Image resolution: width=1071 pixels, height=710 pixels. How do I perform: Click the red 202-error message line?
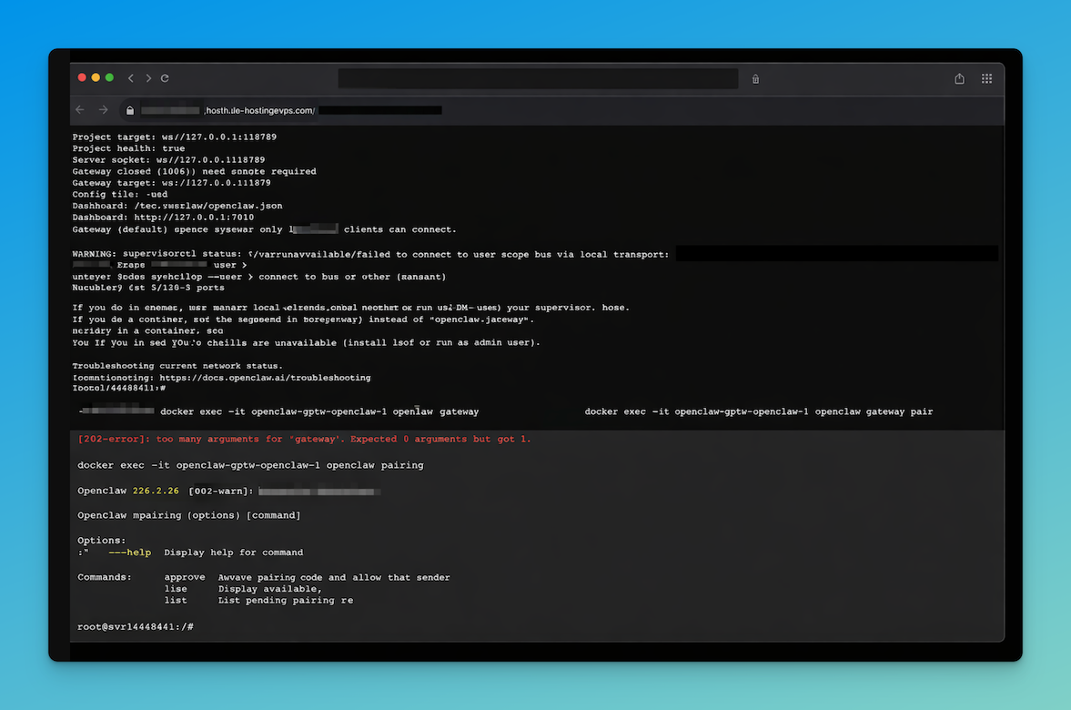click(x=305, y=439)
